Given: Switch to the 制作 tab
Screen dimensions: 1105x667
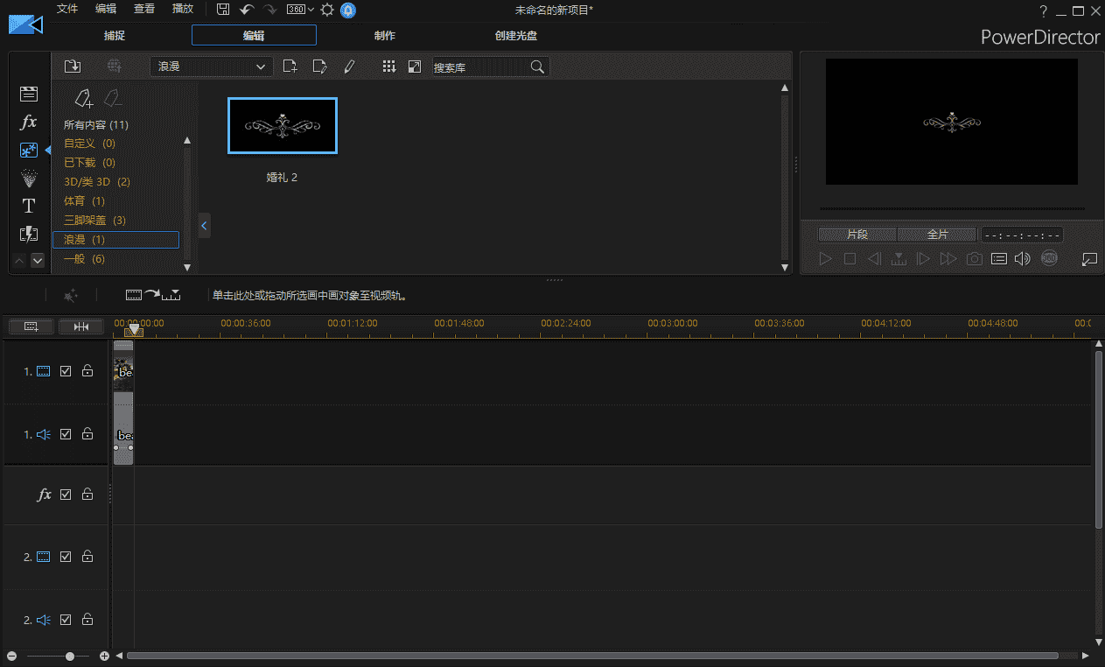Looking at the screenshot, I should [x=384, y=36].
